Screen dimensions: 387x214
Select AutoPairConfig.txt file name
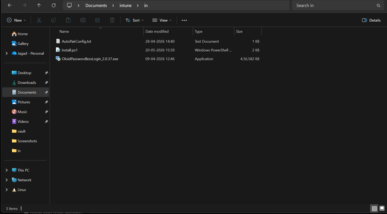point(76,41)
